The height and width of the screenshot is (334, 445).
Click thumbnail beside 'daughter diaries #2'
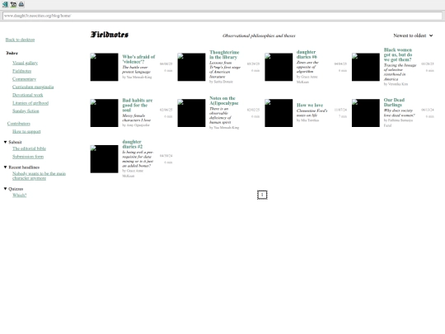coord(104,159)
